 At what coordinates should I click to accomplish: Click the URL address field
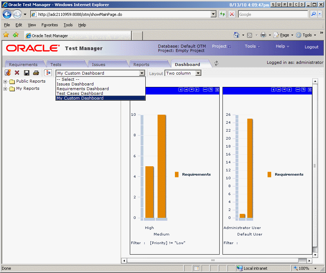(124, 14)
